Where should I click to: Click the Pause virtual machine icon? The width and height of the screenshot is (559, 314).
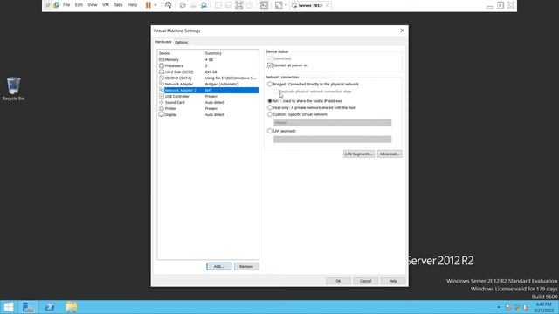coord(148,5)
